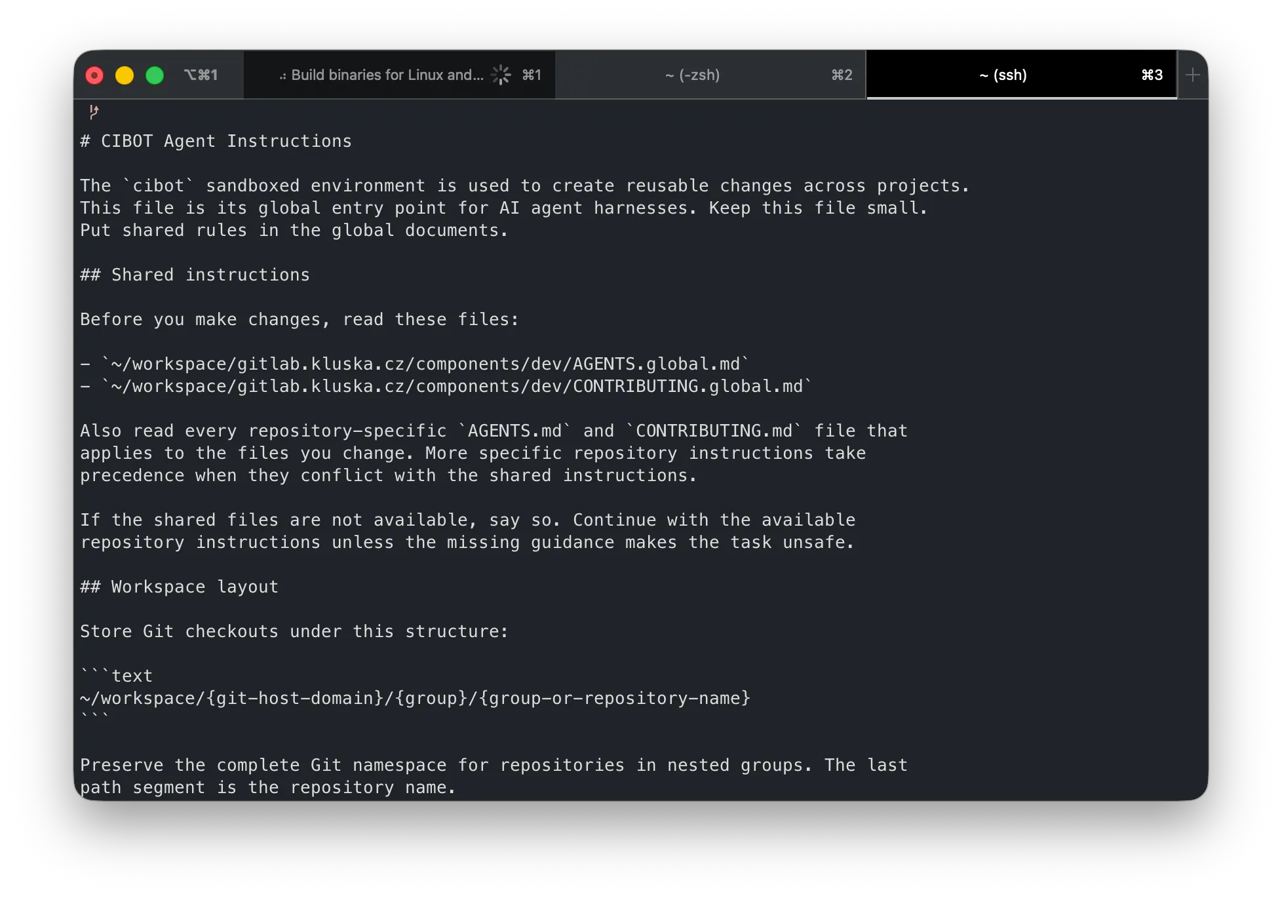Screen dimensions: 1282x898
Task: Click the line "Before you make changes, read these files:"
Action: click(x=300, y=319)
